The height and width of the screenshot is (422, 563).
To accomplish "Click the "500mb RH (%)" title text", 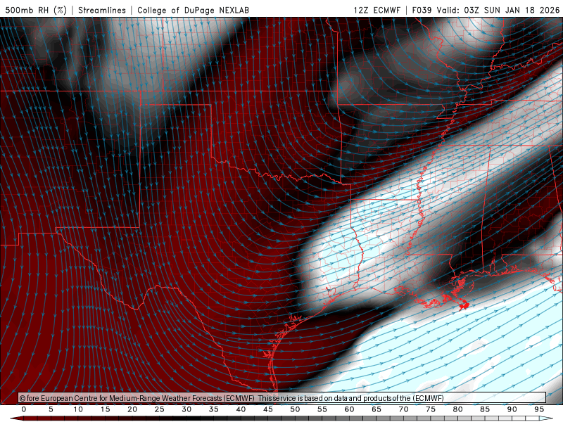I will click(x=36, y=10).
